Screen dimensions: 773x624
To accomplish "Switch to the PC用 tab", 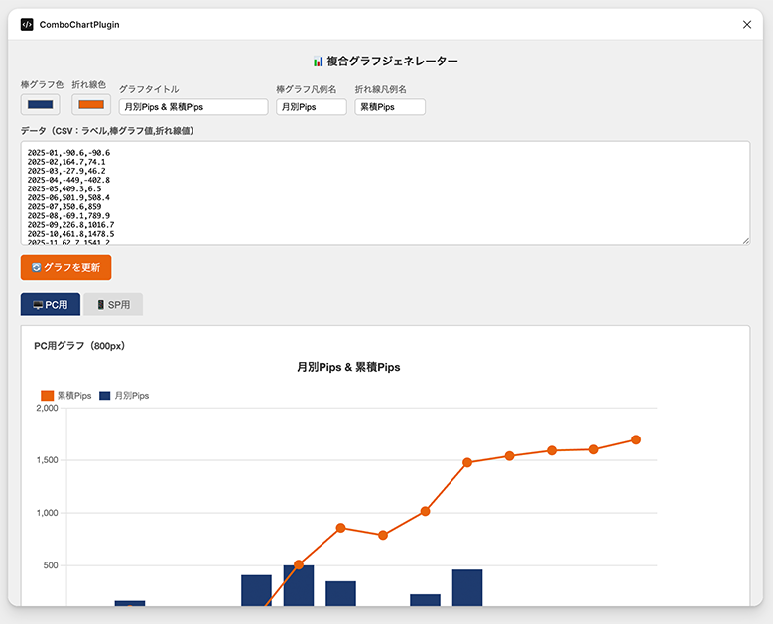I will (51, 305).
